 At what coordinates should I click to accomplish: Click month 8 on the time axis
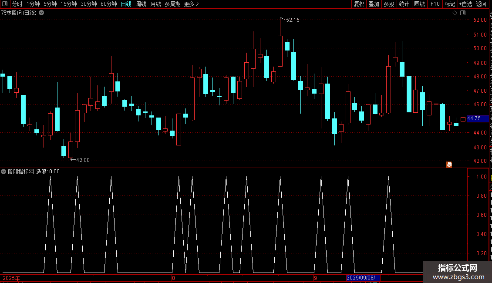pos(174,278)
